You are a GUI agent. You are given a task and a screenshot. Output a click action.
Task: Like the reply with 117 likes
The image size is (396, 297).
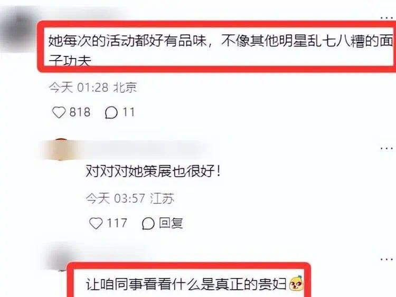click(96, 223)
